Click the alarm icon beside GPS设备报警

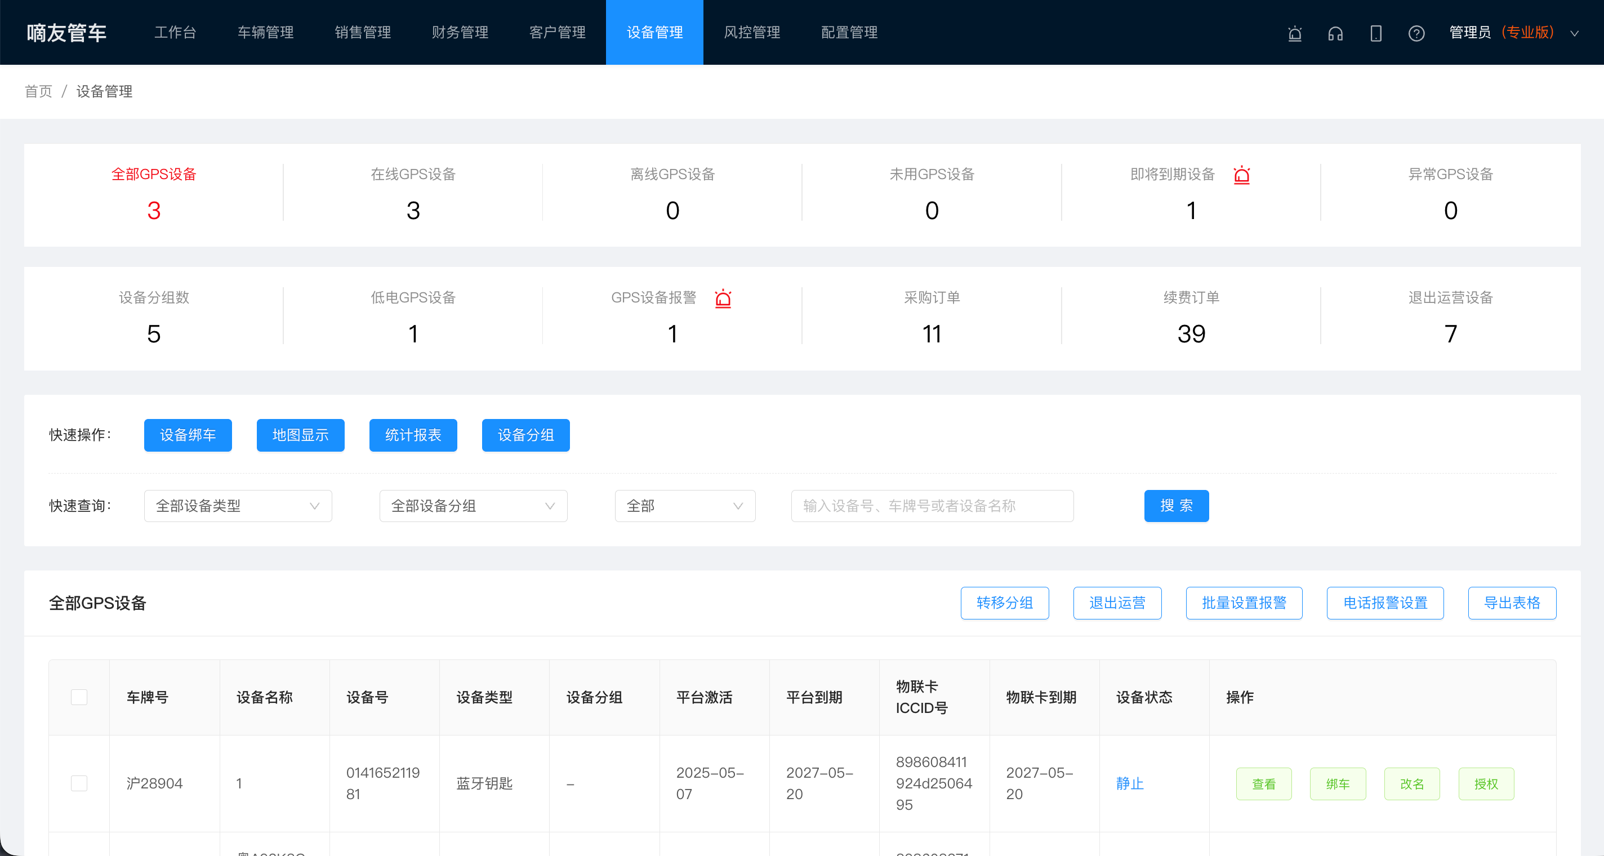pos(723,298)
